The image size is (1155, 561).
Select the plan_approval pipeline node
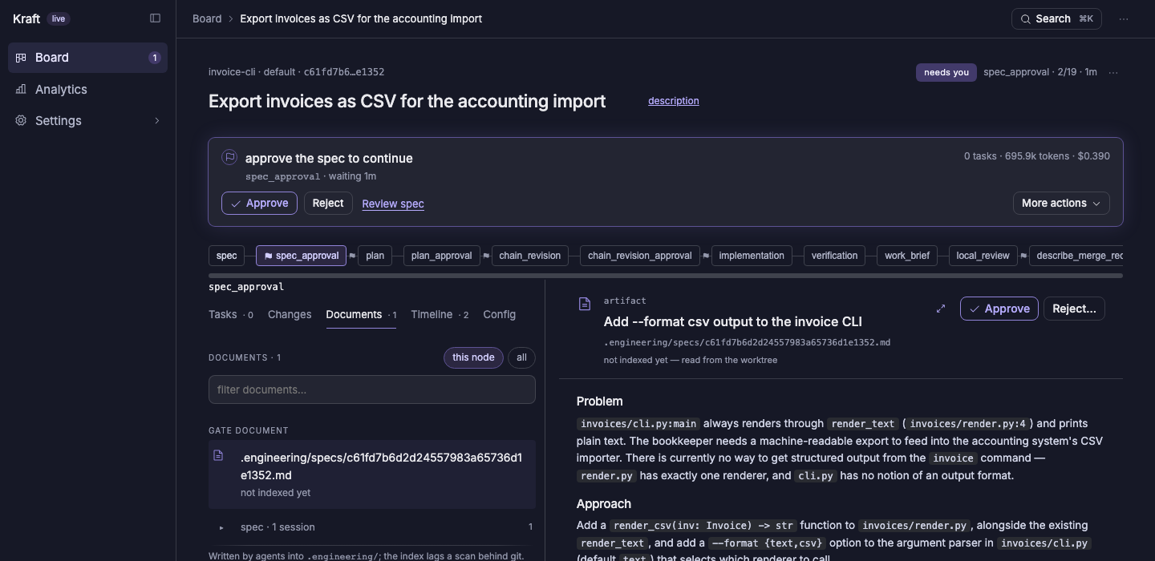[441, 256]
